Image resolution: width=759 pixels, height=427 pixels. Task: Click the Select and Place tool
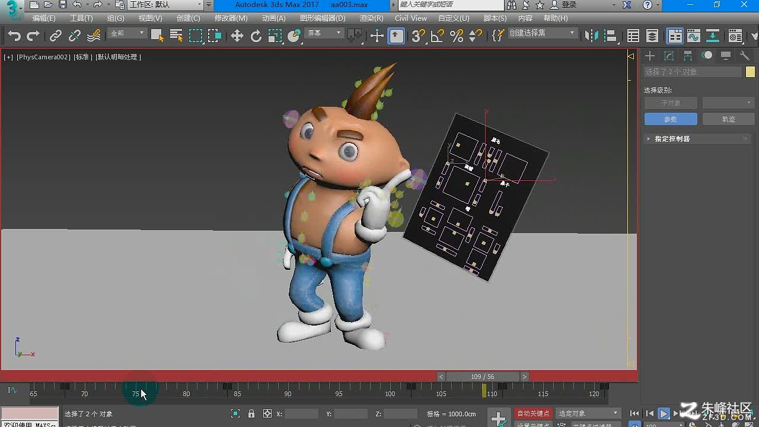pyautogui.click(x=294, y=36)
